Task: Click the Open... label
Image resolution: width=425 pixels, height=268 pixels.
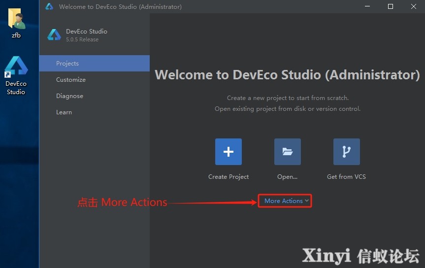Action: (287, 176)
